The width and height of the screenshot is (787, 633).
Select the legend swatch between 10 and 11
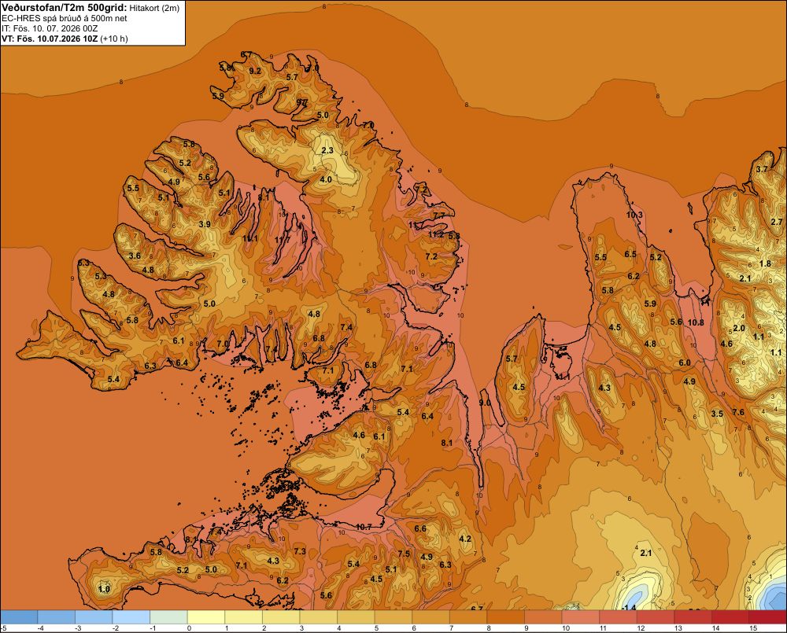coord(580,617)
